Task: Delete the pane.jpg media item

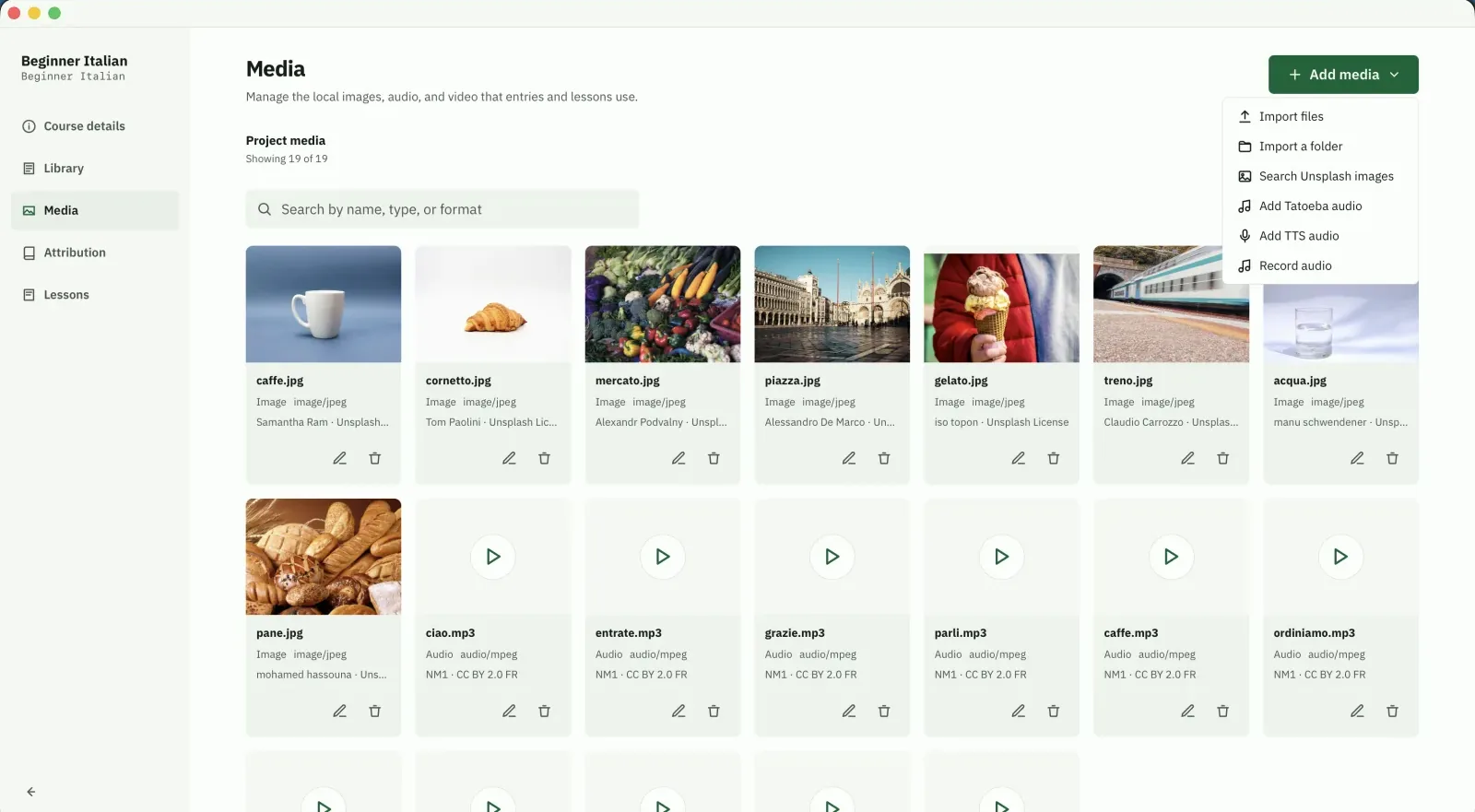Action: click(374, 711)
